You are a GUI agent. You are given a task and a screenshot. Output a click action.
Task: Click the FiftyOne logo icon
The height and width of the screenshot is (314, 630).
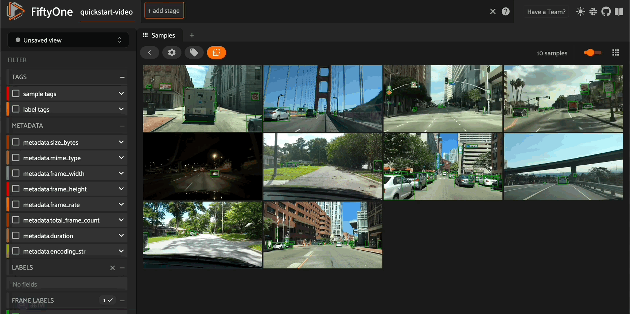(15, 11)
